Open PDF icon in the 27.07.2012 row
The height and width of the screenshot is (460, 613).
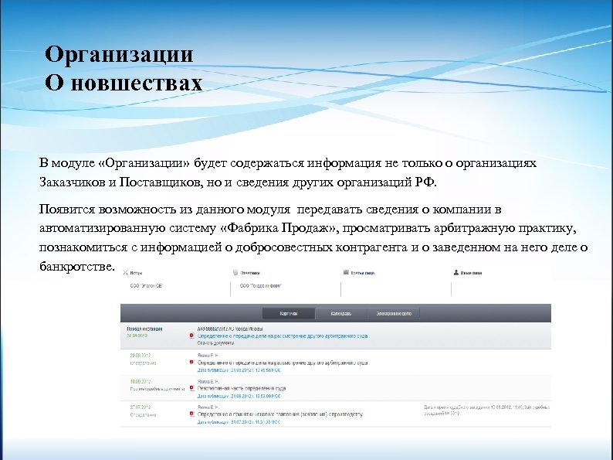click(x=191, y=414)
